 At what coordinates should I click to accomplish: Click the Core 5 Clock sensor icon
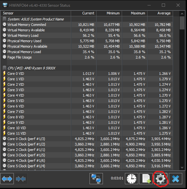coord(4,166)
